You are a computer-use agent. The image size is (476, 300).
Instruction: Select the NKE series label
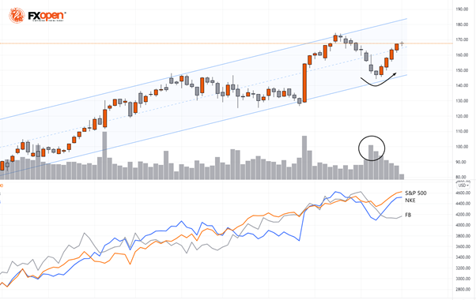[410, 201]
